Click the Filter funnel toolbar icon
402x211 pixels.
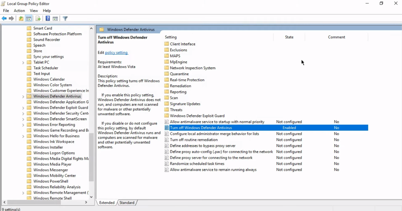(x=65, y=19)
